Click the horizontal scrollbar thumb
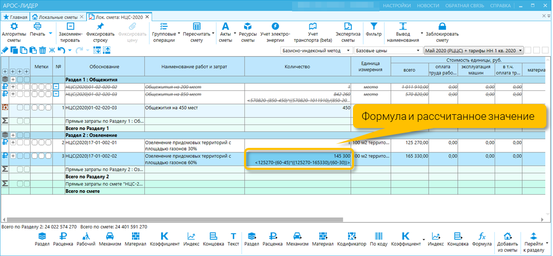 click(174, 219)
